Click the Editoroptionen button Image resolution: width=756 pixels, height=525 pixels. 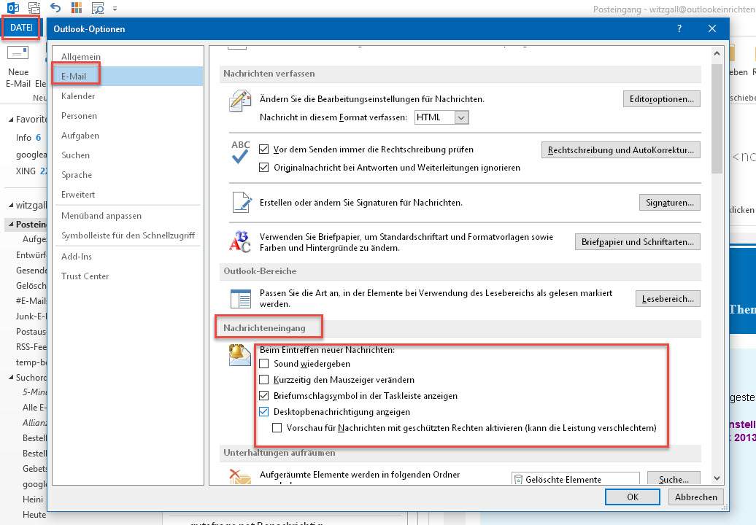[661, 99]
